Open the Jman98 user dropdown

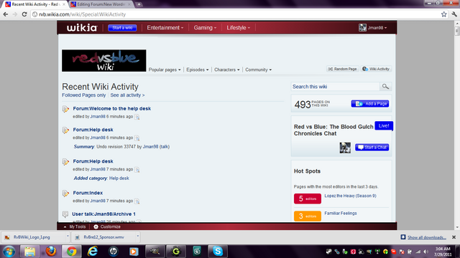pyautogui.click(x=372, y=28)
